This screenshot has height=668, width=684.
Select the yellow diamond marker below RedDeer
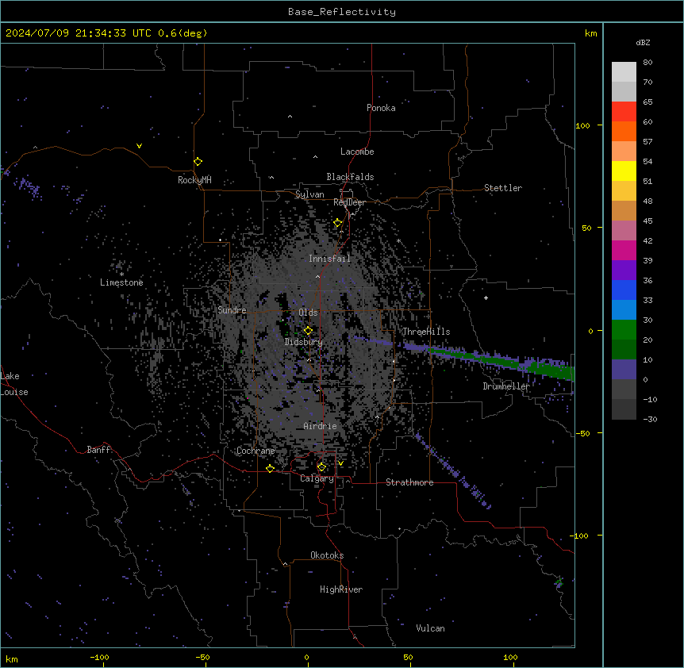338,223
